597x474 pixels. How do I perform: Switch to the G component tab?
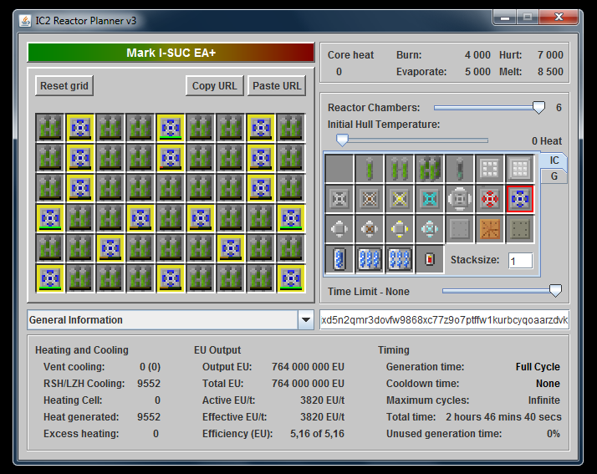tap(554, 176)
